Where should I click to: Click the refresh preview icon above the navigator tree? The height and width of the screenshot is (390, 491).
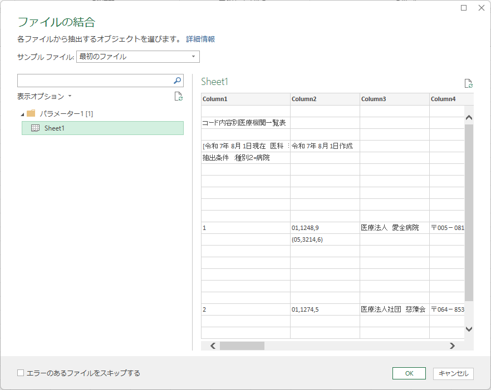pos(178,96)
